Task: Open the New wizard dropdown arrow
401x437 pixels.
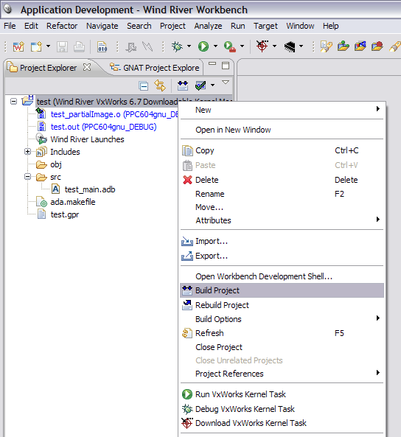Action: coord(48,46)
